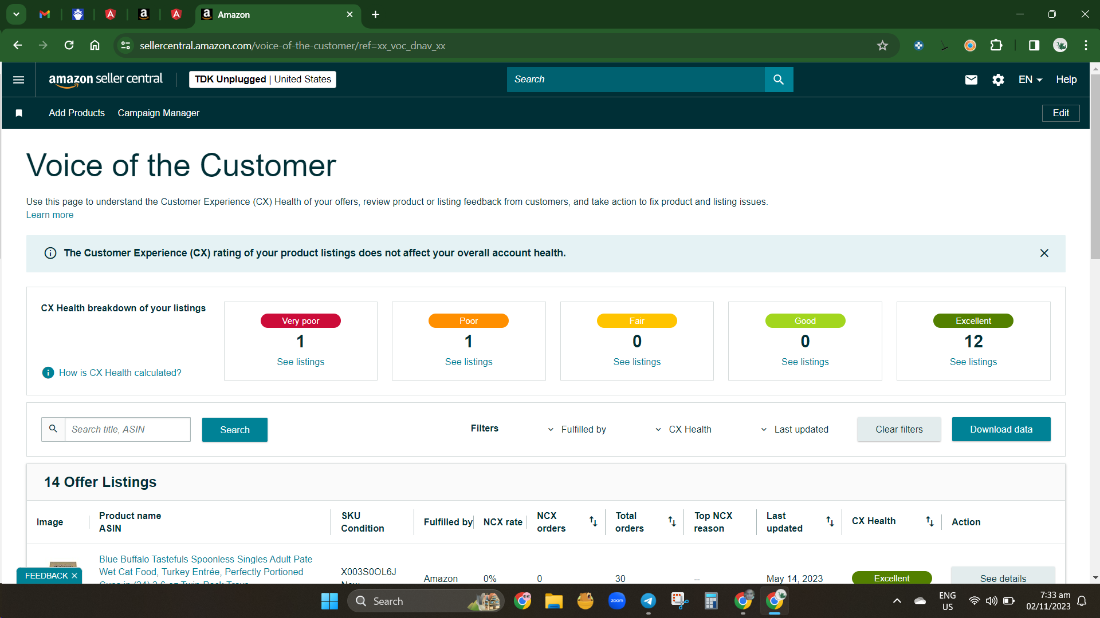
Task: Click the Amazon Seller Central logo
Action: tap(106, 80)
